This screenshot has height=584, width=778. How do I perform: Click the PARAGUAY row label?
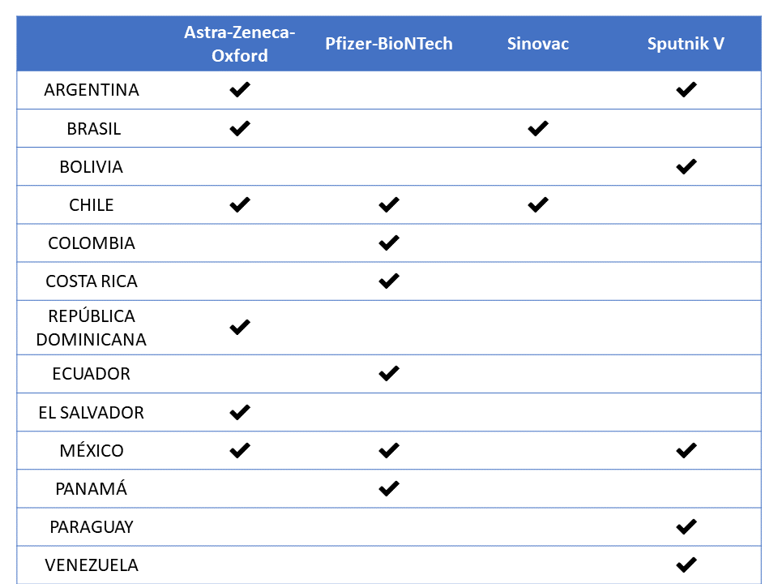tap(92, 526)
